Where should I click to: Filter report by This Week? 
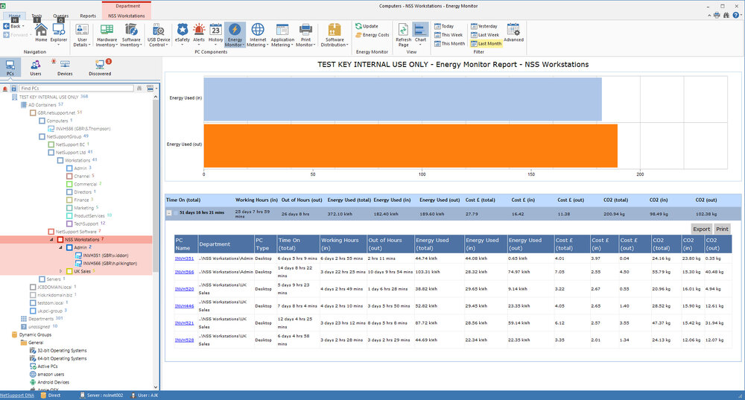click(448, 35)
